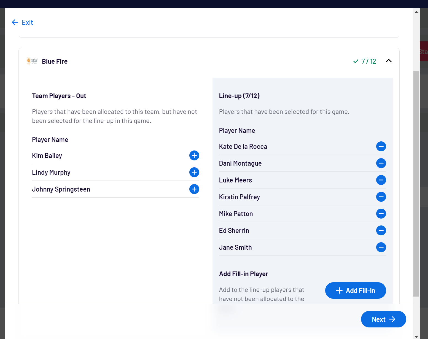Select the Player Name column header
The image size is (428, 339).
(50, 139)
